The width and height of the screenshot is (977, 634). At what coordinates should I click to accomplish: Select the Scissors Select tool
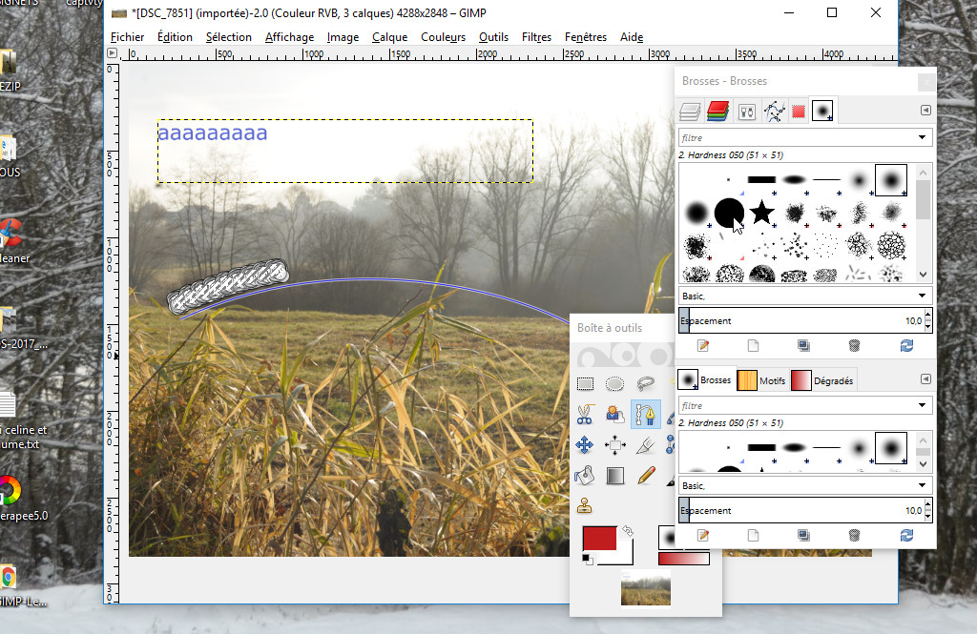(585, 414)
